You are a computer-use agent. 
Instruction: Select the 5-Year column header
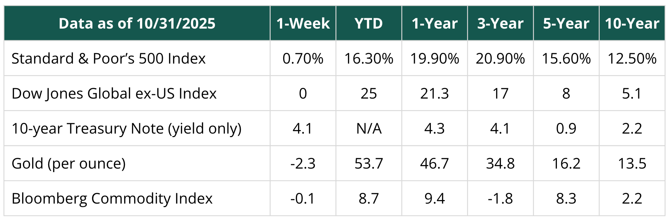566,24
